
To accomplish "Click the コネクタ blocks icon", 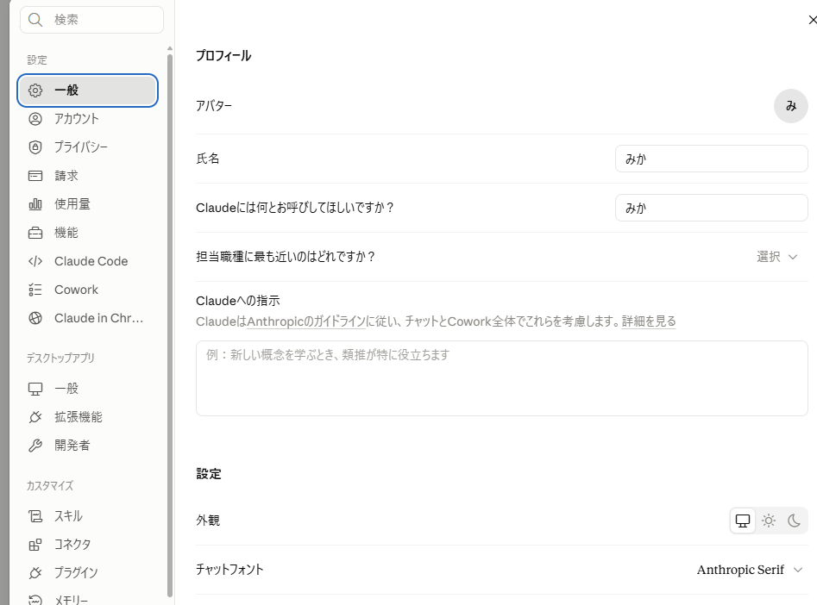I will (35, 545).
